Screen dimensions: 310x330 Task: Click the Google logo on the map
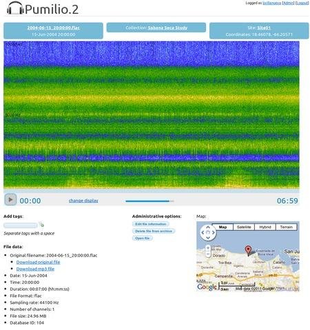coord(207,287)
